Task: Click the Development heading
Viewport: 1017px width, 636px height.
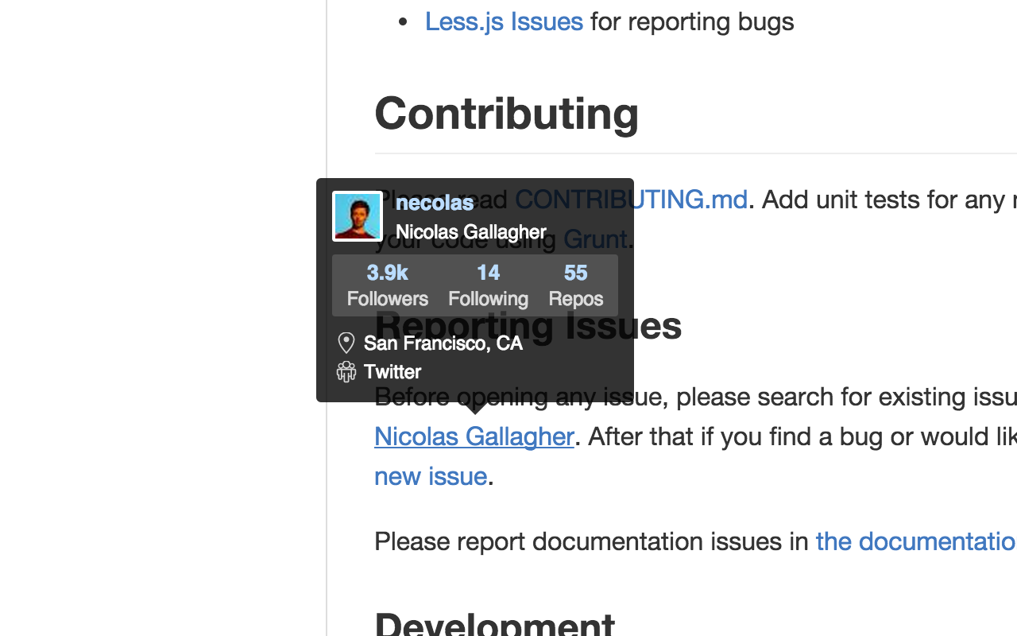Action: (495, 624)
